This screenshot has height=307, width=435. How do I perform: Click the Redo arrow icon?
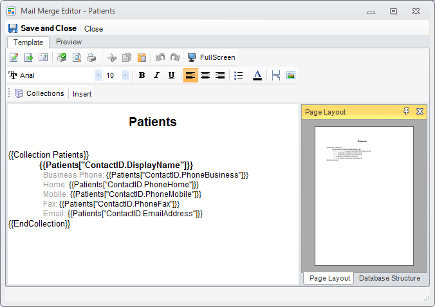click(x=175, y=57)
